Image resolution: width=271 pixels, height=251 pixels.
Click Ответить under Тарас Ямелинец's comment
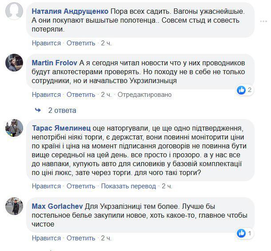pos(81,186)
